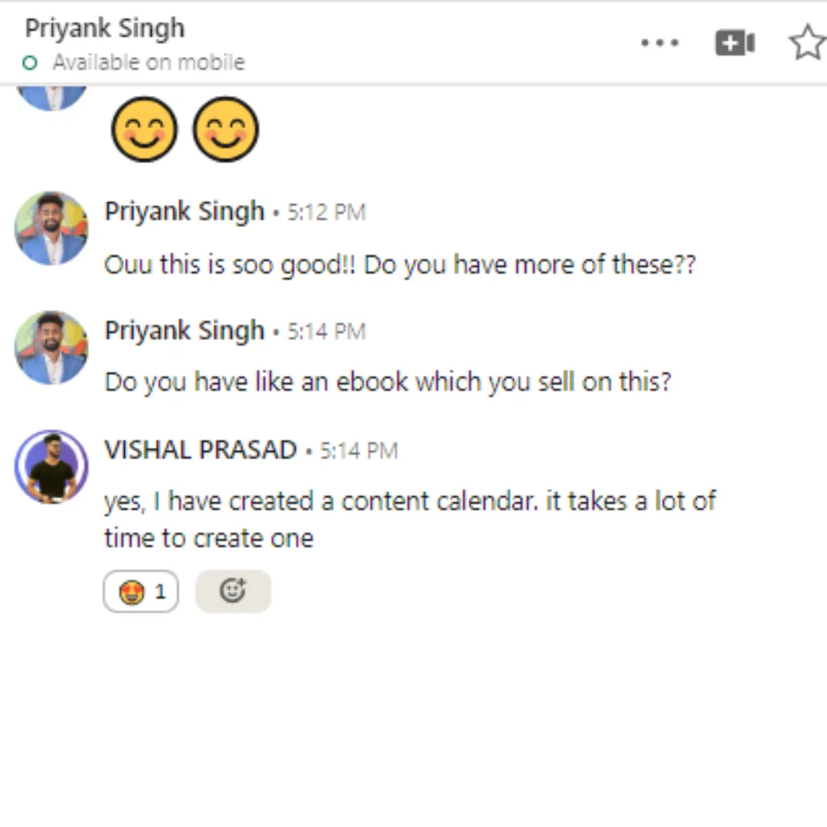Click the VISHAL PRASAD sender name
This screenshot has height=827, width=827.
[x=201, y=450]
